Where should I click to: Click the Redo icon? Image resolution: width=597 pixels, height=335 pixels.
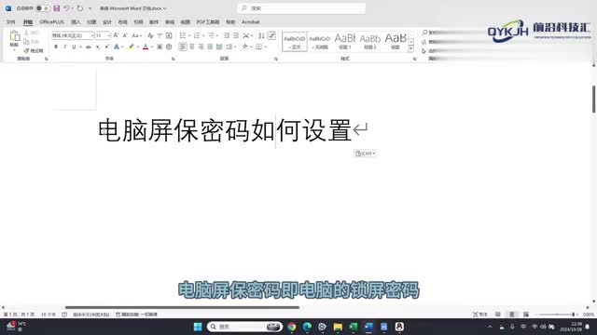[80, 8]
